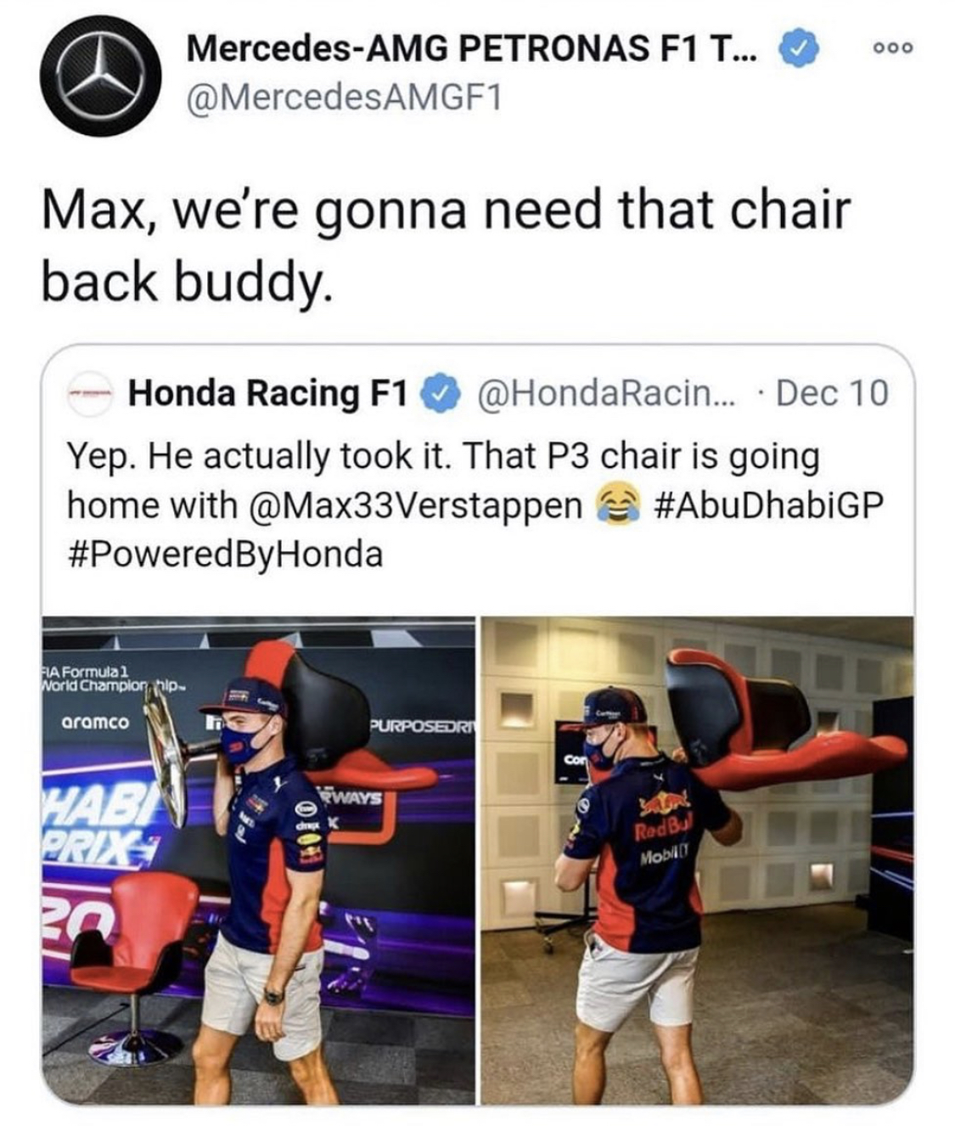The width and height of the screenshot is (955, 1126).
Task: Open the left photo with the steering wheel
Action: [x=259, y=860]
